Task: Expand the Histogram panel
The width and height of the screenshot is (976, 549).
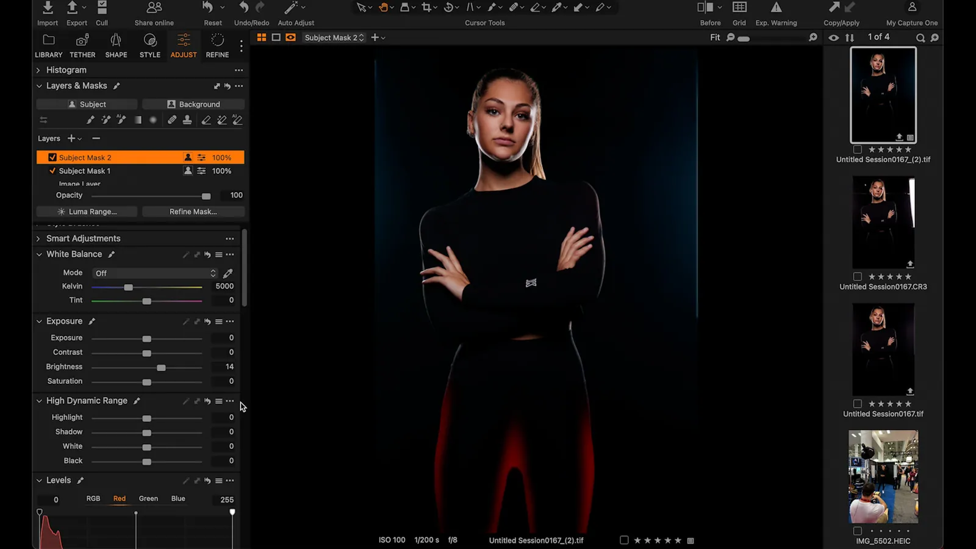Action: point(38,70)
